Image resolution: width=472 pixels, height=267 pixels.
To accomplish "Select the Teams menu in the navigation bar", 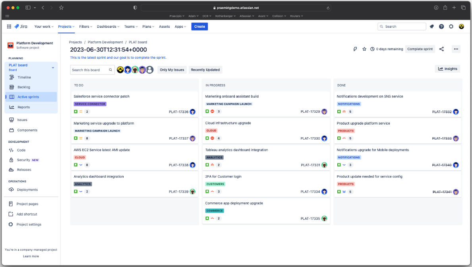I will pos(131,27).
